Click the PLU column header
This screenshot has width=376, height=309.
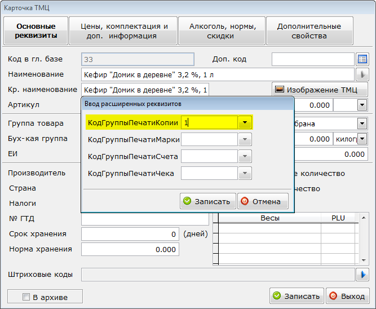click(338, 218)
